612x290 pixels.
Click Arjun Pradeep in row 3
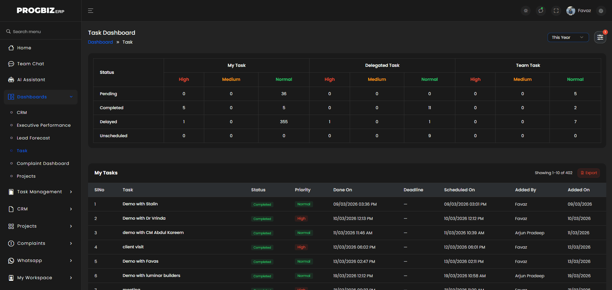(530, 233)
